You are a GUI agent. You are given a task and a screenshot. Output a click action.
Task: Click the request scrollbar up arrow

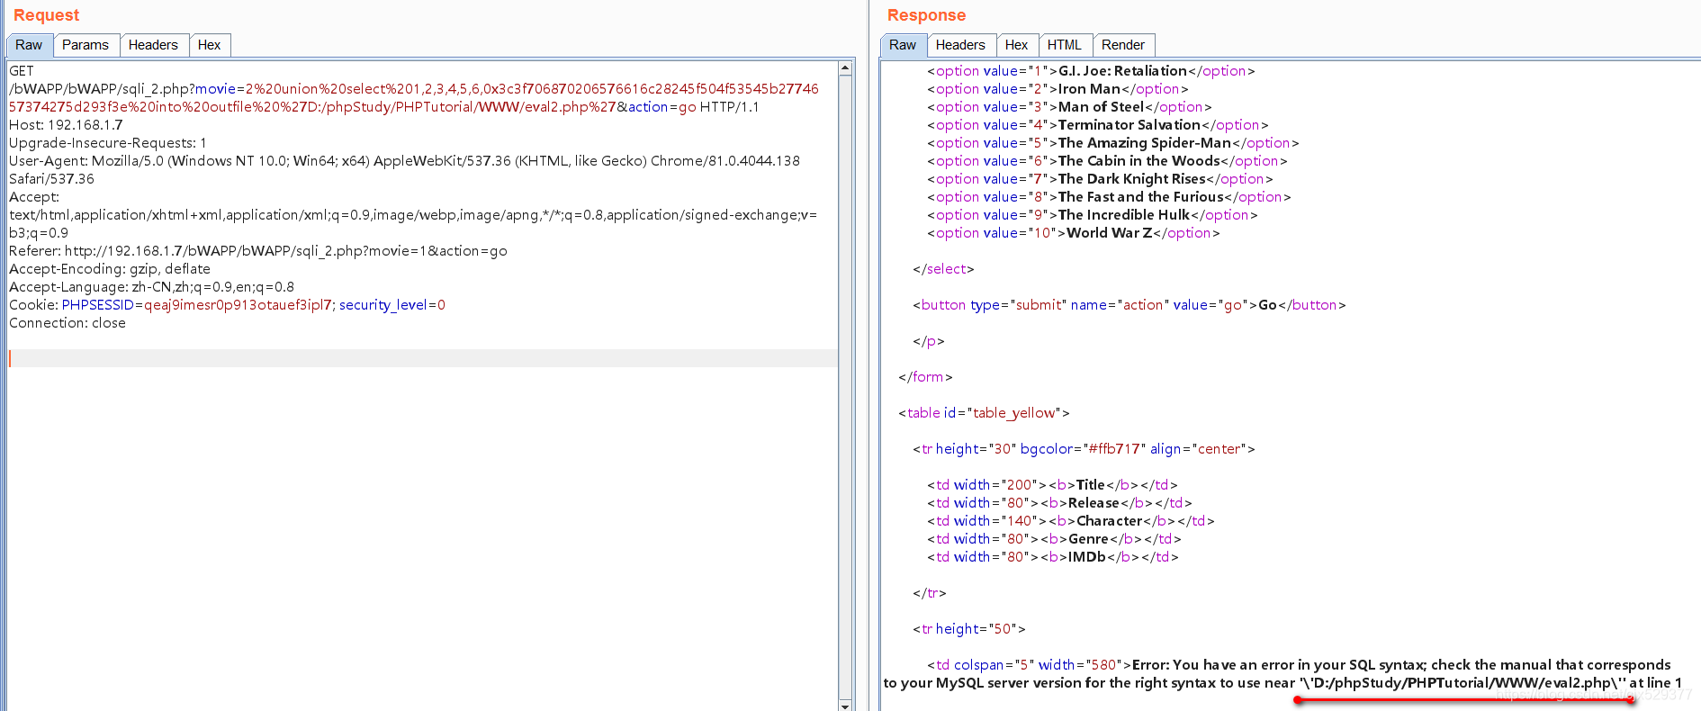point(845,68)
